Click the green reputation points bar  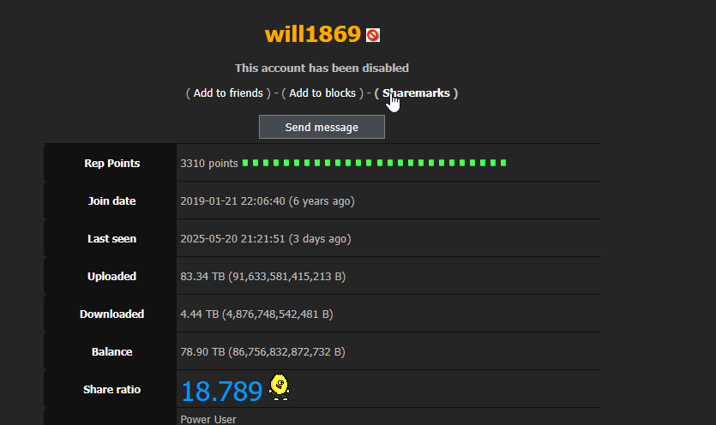click(375, 163)
